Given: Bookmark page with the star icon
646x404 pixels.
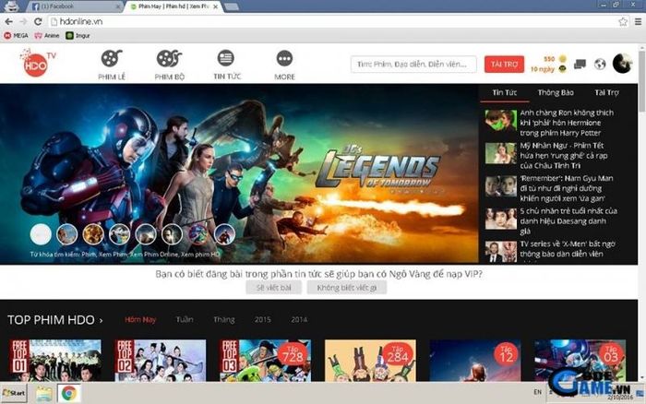Looking at the screenshot, I should coord(623,21).
